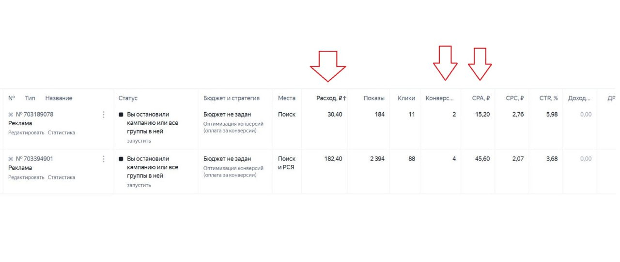Open three-dot menu for campaign 703394901
Screen dimensions: 620x262
103,159
